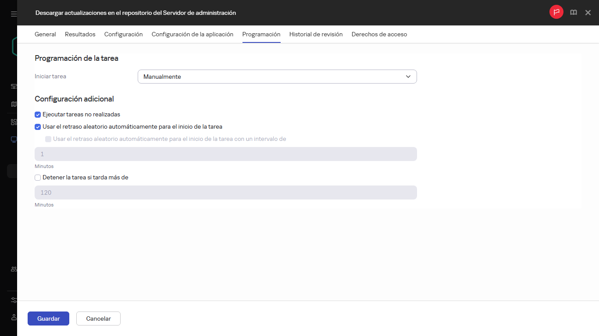This screenshot has width=599, height=336.
Task: Open the Configuración de la aplicación tab
Action: coord(192,34)
